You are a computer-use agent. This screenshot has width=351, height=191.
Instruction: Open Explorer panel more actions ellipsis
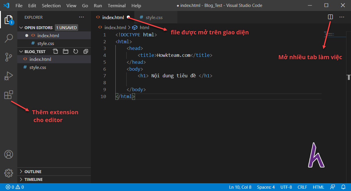tap(82, 17)
